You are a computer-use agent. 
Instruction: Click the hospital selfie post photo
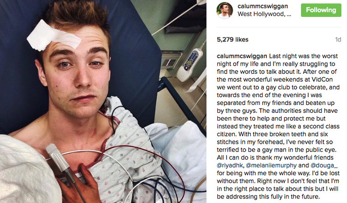[x=103, y=101]
